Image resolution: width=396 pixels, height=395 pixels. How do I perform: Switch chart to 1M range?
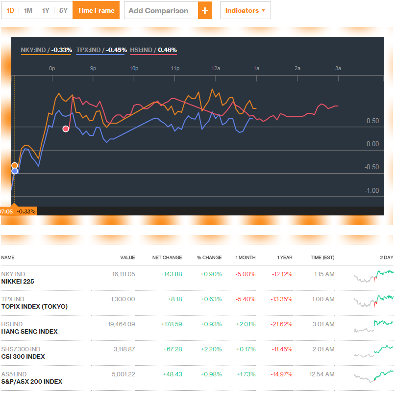28,10
